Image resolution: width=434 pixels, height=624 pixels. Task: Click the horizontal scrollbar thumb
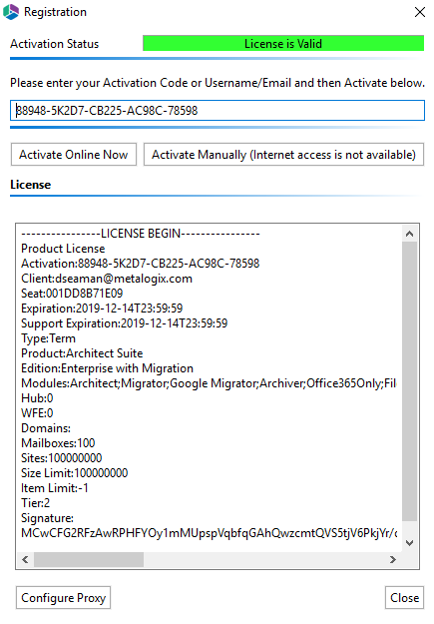pos(89,559)
